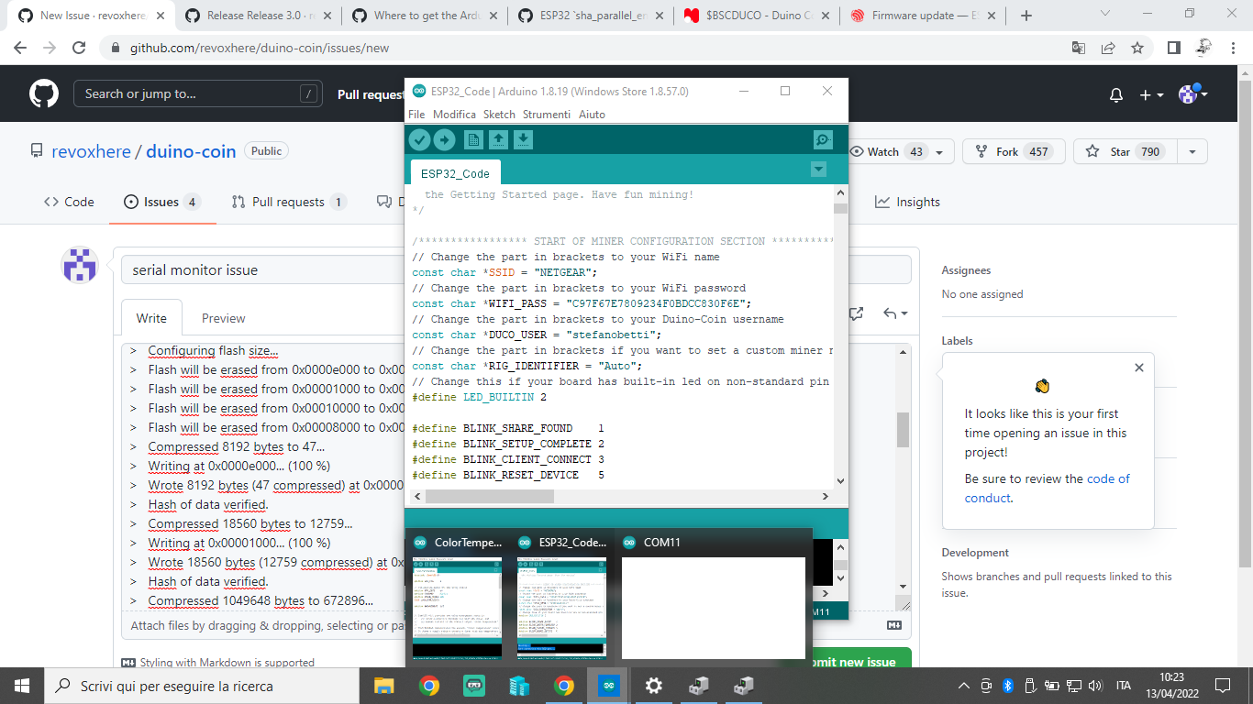Click the ESP32_Code window thumbnail preview
The height and width of the screenshot is (704, 1253).
coord(561,608)
